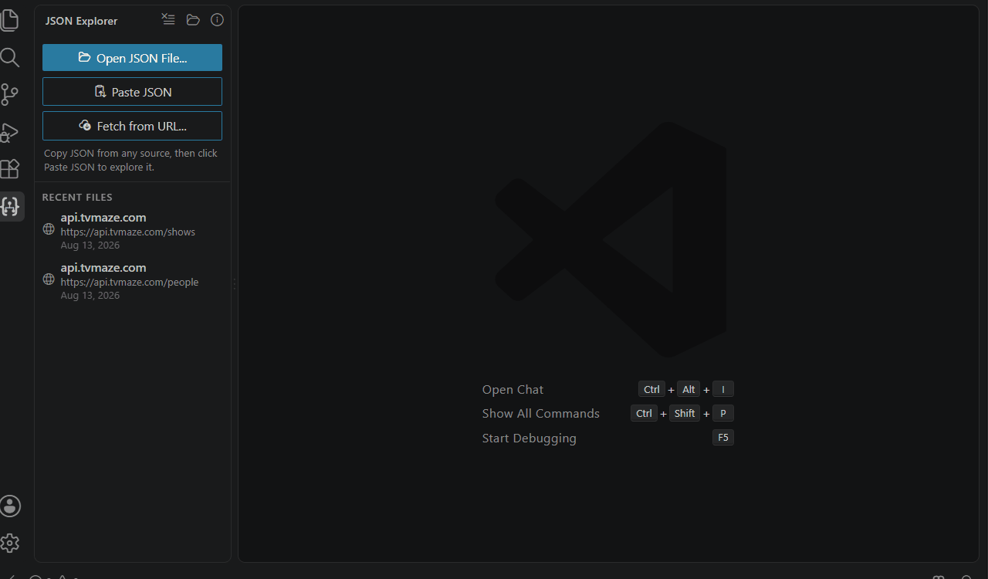The height and width of the screenshot is (579, 988).
Task: Open the Source Control view
Action: (10, 94)
